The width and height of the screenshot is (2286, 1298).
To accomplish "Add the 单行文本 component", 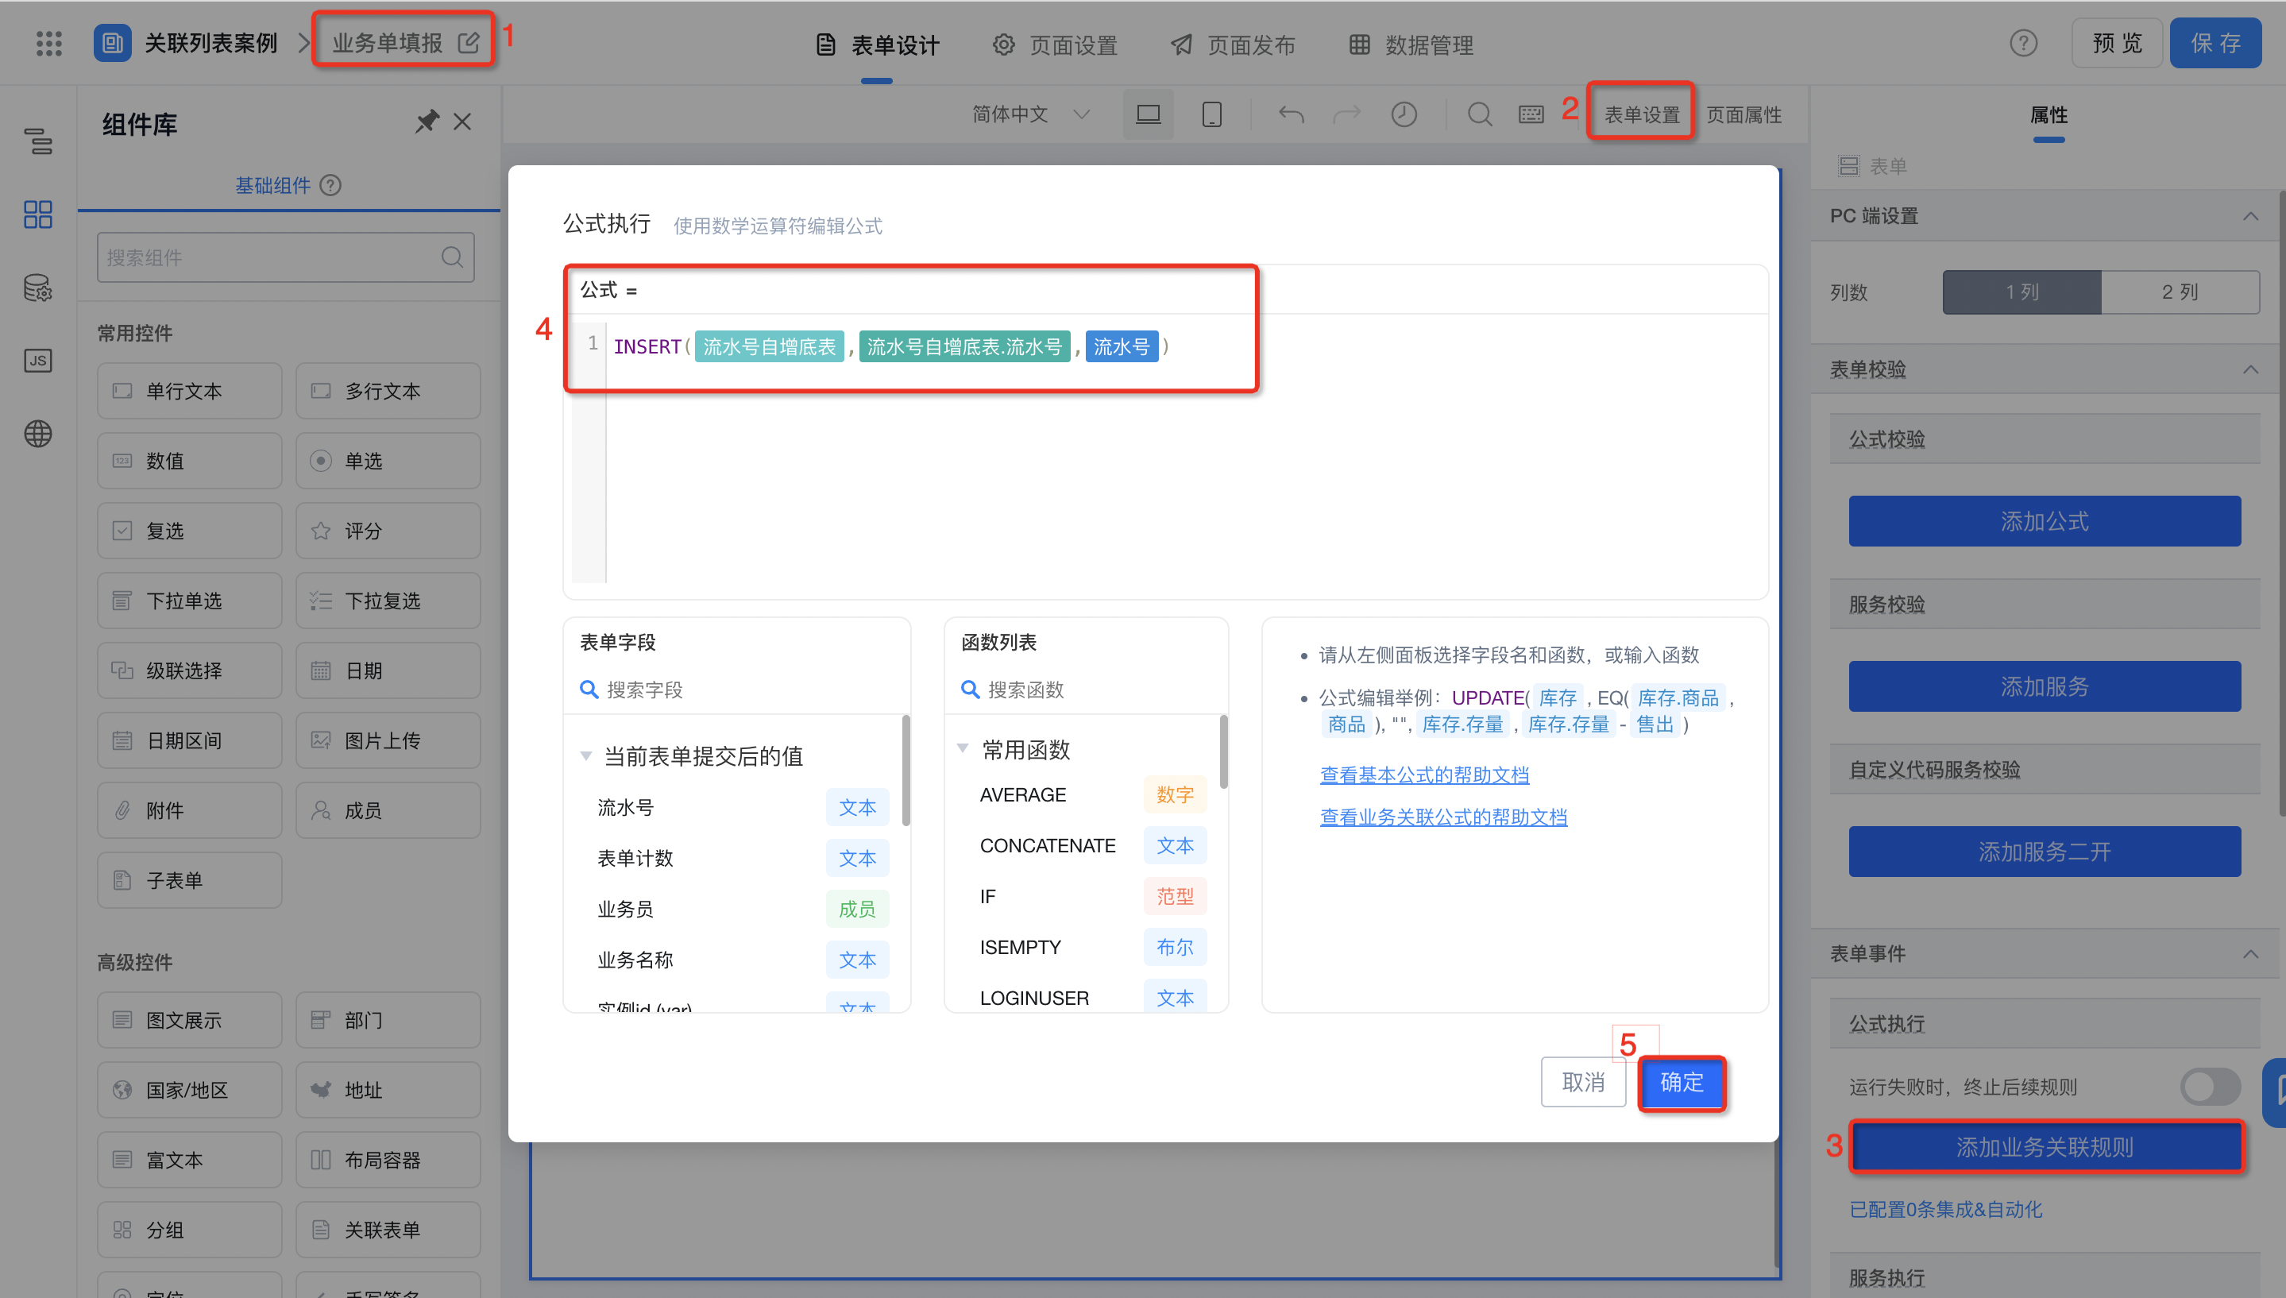I will [x=190, y=391].
